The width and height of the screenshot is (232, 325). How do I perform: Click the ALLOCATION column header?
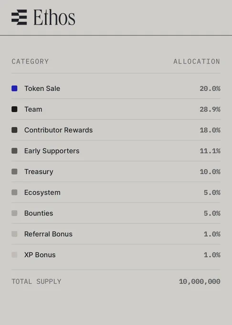197,62
